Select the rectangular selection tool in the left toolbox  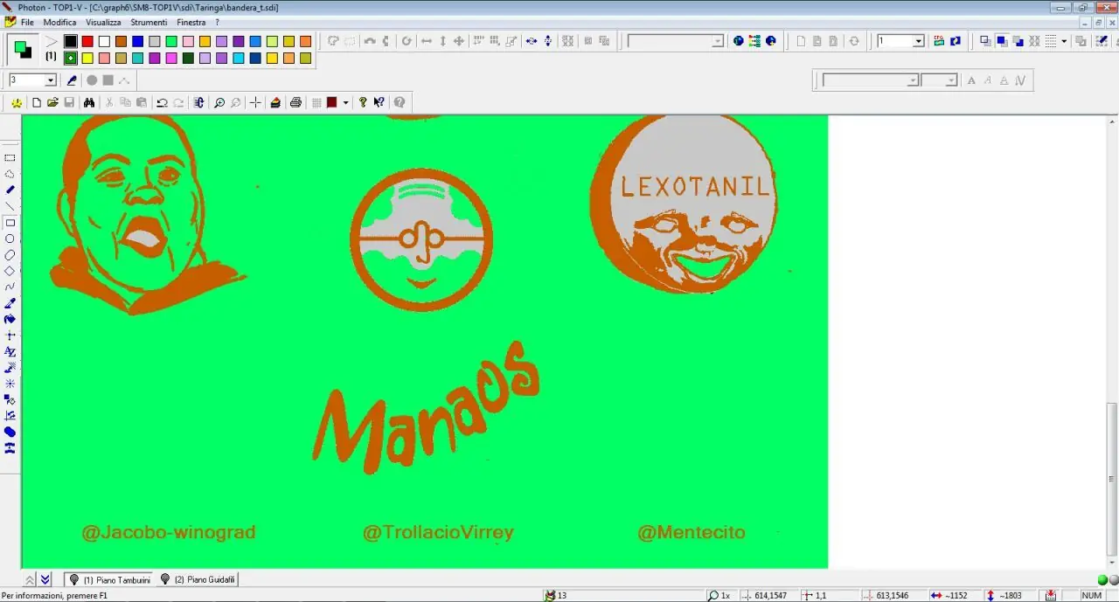point(10,158)
